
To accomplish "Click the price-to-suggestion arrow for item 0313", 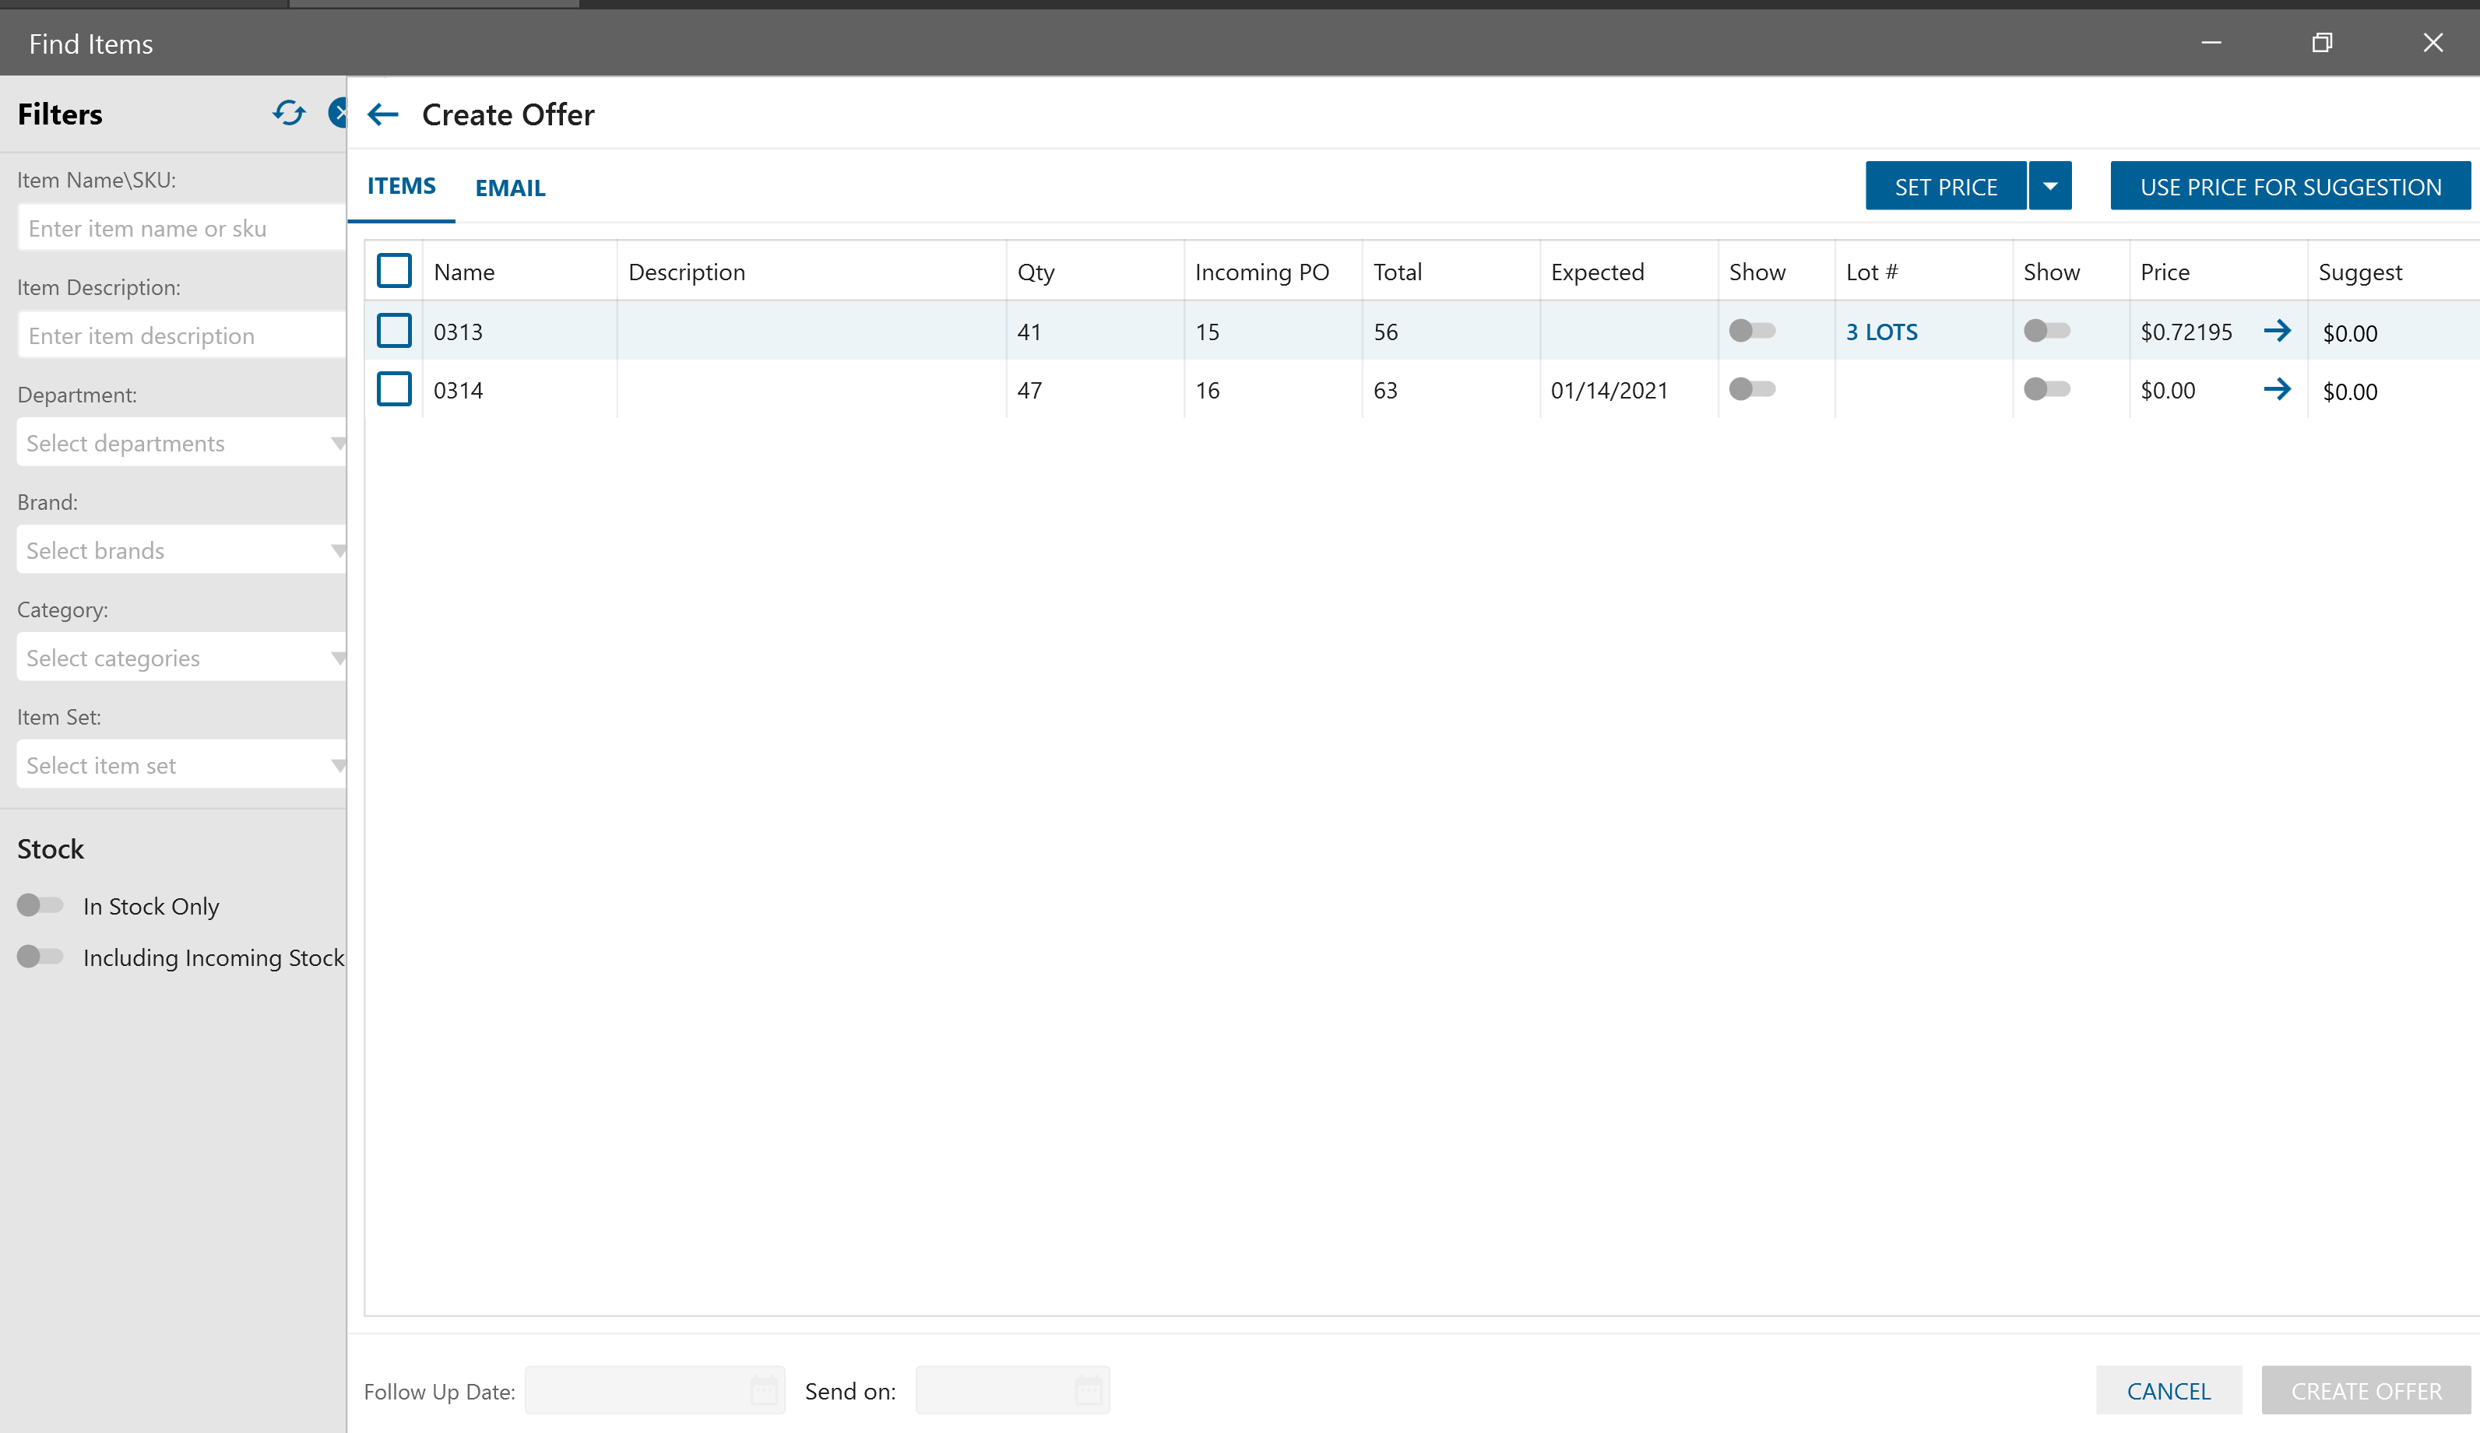I will point(2278,332).
